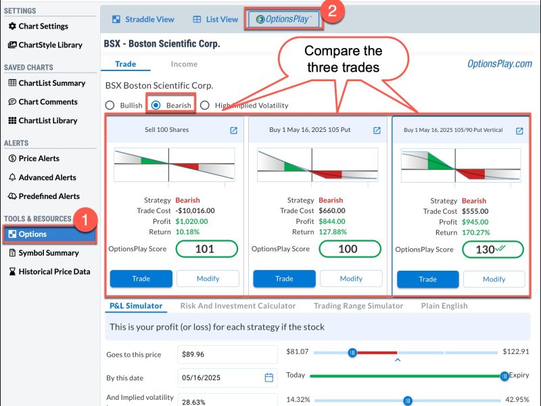The width and height of the screenshot is (541, 406).
Task: Click the 'Sell 100 Shares' card title
Action: 166,130
